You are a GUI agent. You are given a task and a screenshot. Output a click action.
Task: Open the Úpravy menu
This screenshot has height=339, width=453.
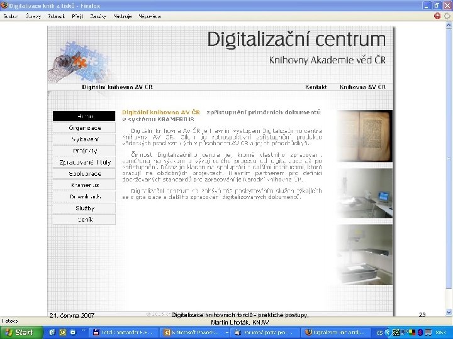click(x=33, y=16)
